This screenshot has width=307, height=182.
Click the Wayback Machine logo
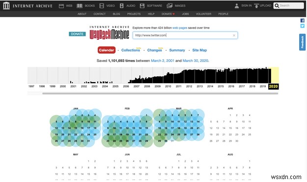coord(109,33)
